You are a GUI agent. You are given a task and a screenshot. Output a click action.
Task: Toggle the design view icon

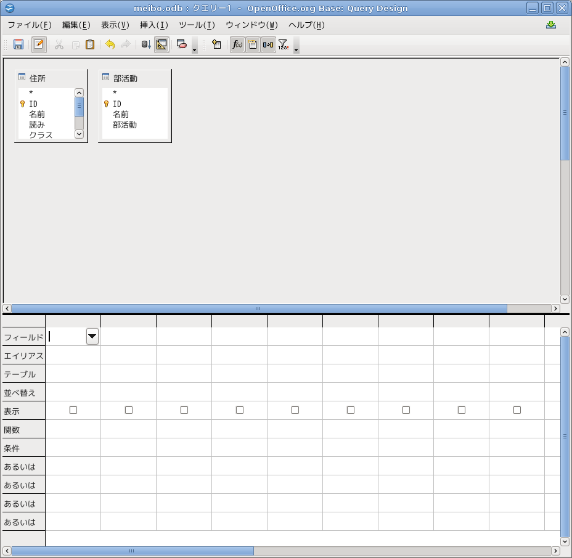(x=161, y=44)
